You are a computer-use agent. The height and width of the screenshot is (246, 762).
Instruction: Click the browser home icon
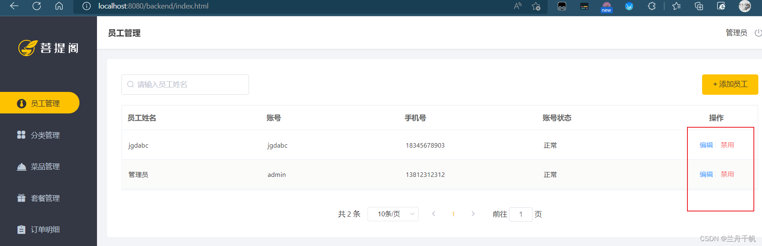click(x=59, y=6)
